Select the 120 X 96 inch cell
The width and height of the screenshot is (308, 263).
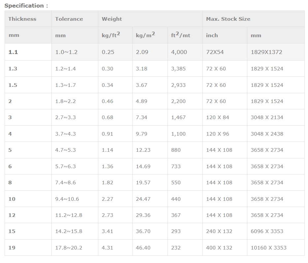[x=225, y=134]
